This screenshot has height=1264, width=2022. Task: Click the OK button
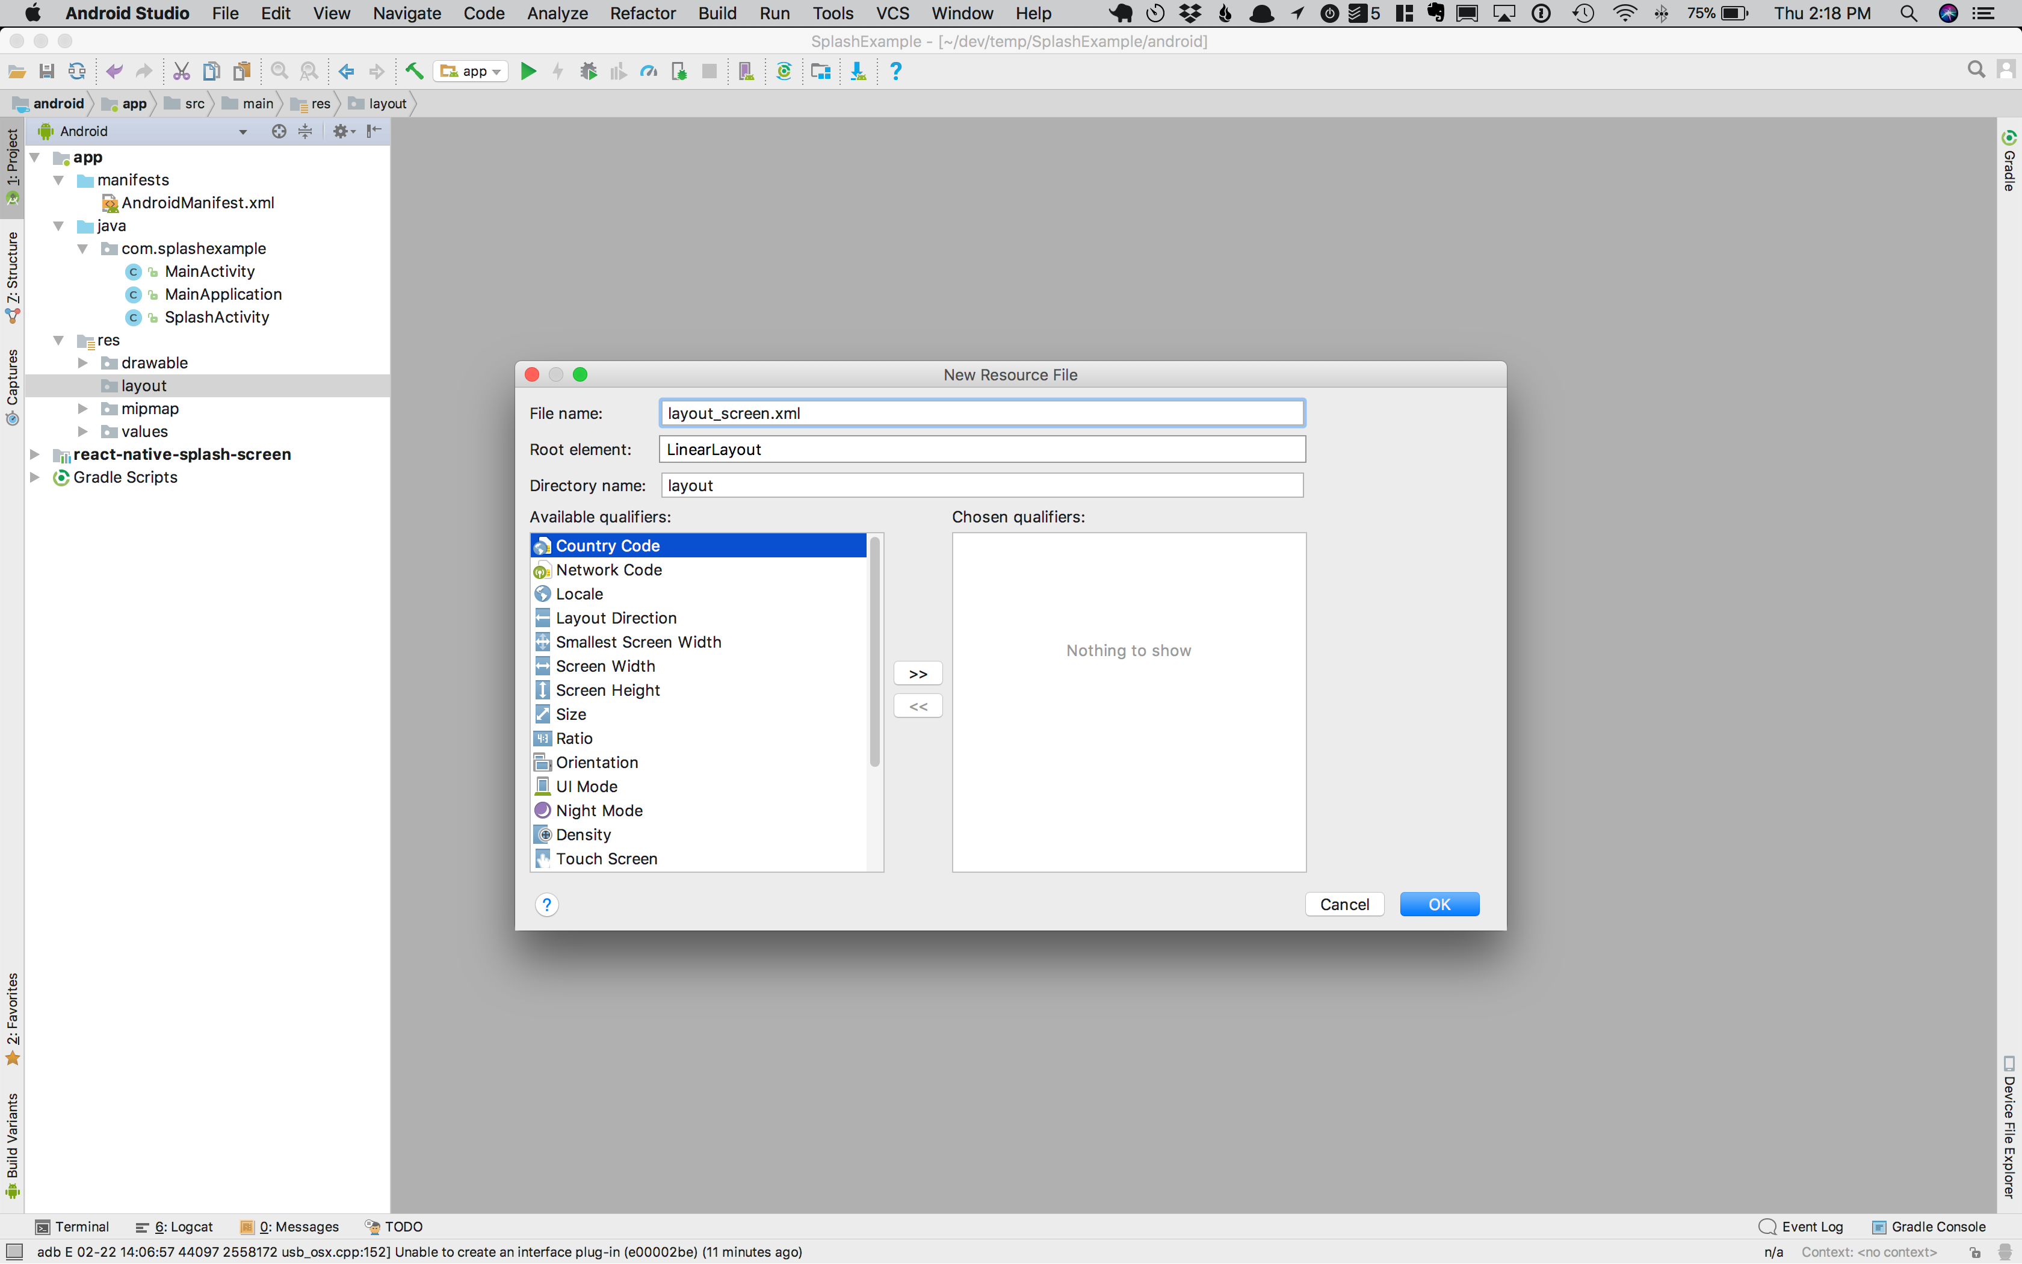click(1439, 905)
